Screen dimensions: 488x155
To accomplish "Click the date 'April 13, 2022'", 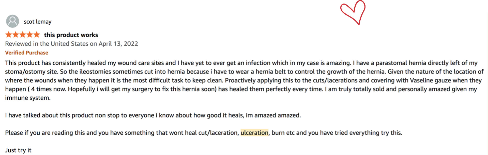I will [118, 44].
